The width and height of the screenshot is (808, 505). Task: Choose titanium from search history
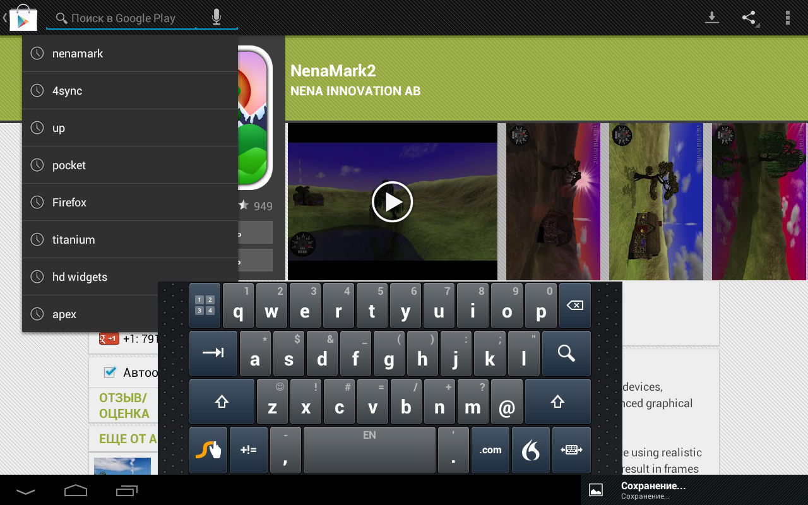(x=130, y=240)
